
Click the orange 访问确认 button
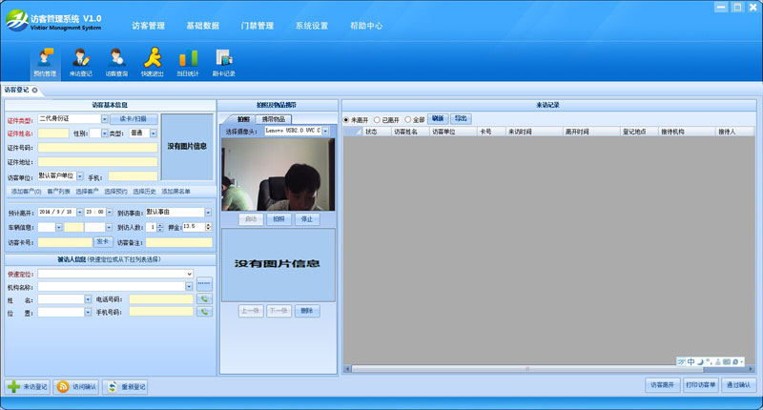(76, 387)
